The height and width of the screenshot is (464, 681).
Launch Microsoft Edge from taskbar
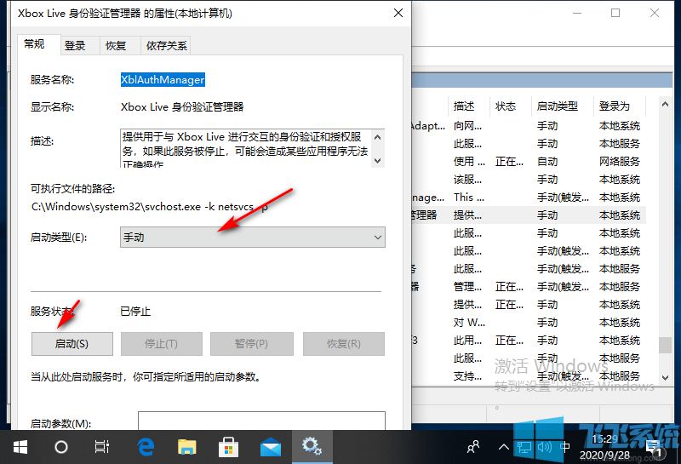pos(146,447)
